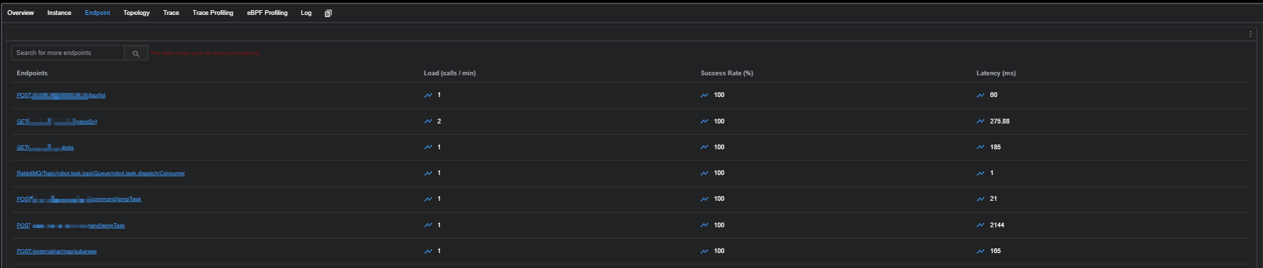Click load trend icon for /iap/list endpoint
Image resolution: width=1263 pixels, height=268 pixels.
click(428, 95)
